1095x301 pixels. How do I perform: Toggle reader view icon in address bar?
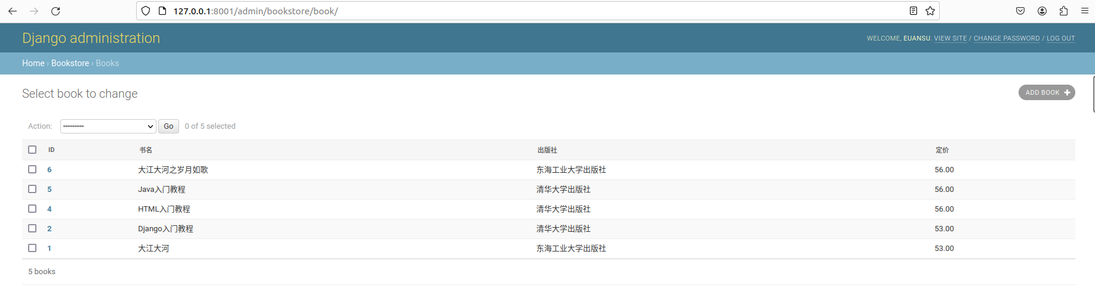[x=913, y=11]
